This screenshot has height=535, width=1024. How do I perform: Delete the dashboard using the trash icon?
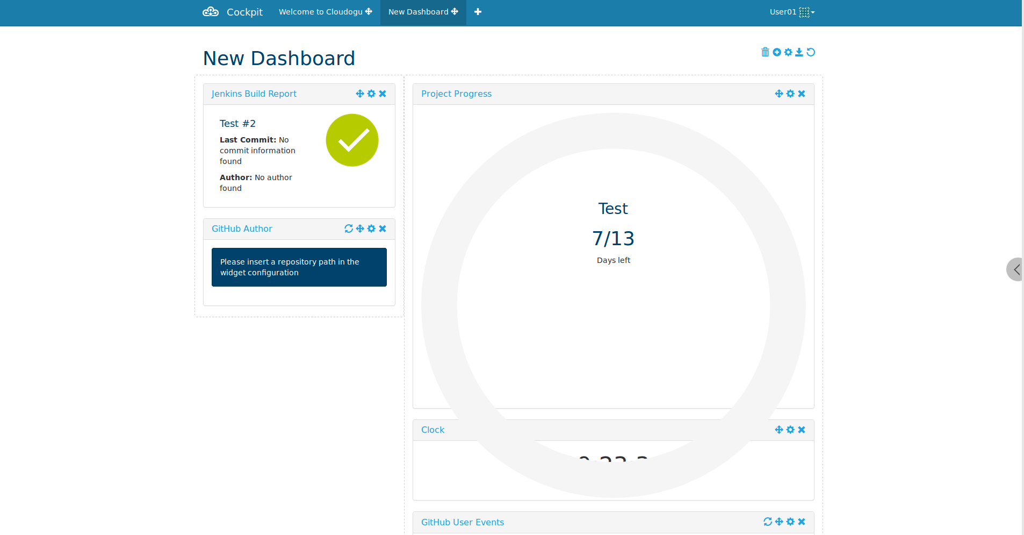pos(765,52)
